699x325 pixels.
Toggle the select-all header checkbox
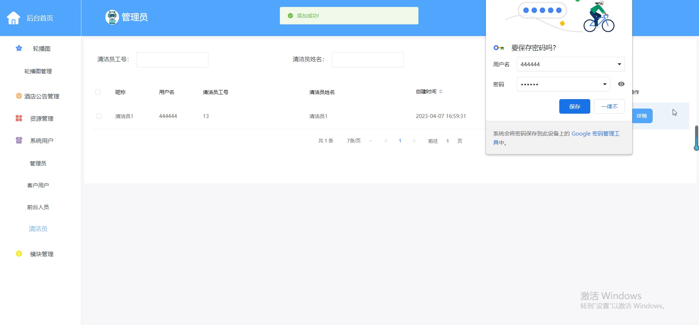98,92
